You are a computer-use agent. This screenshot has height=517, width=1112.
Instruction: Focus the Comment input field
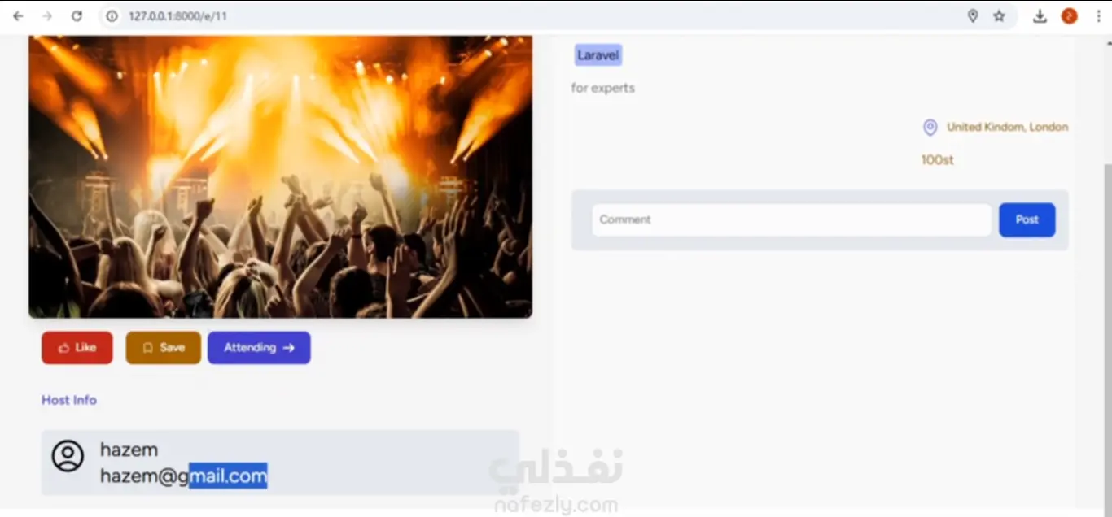(791, 220)
